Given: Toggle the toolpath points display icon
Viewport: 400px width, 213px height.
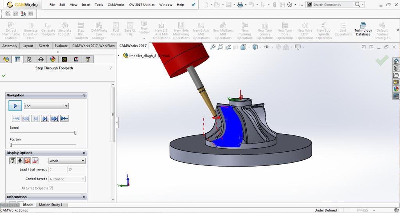Looking at the screenshot, I should pyautogui.click(x=35, y=161).
